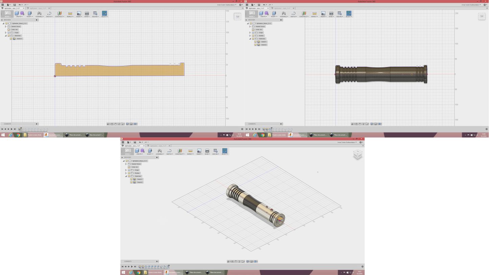Screen dimensions: 489x275
Task: Click the ViewCube in the bottom window
Action: (357, 155)
